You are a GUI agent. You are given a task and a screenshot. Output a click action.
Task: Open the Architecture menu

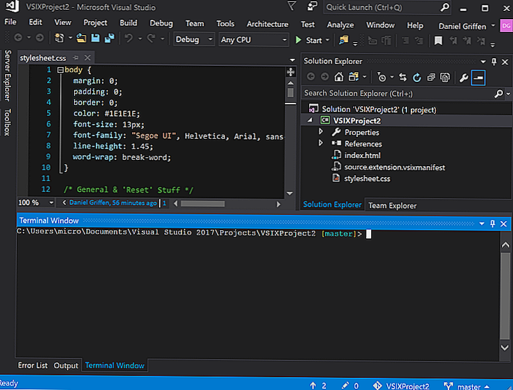tap(267, 24)
